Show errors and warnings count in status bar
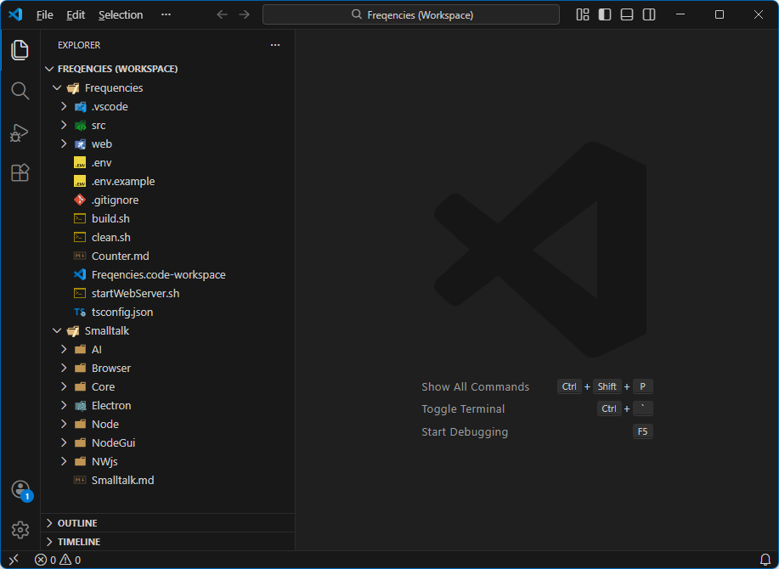 (x=58, y=560)
